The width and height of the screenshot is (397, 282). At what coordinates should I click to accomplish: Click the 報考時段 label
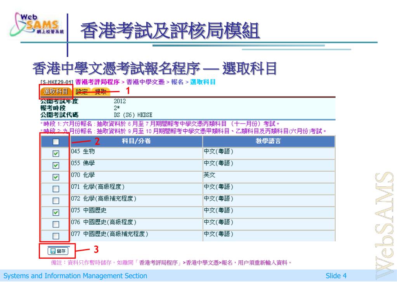[53, 108]
